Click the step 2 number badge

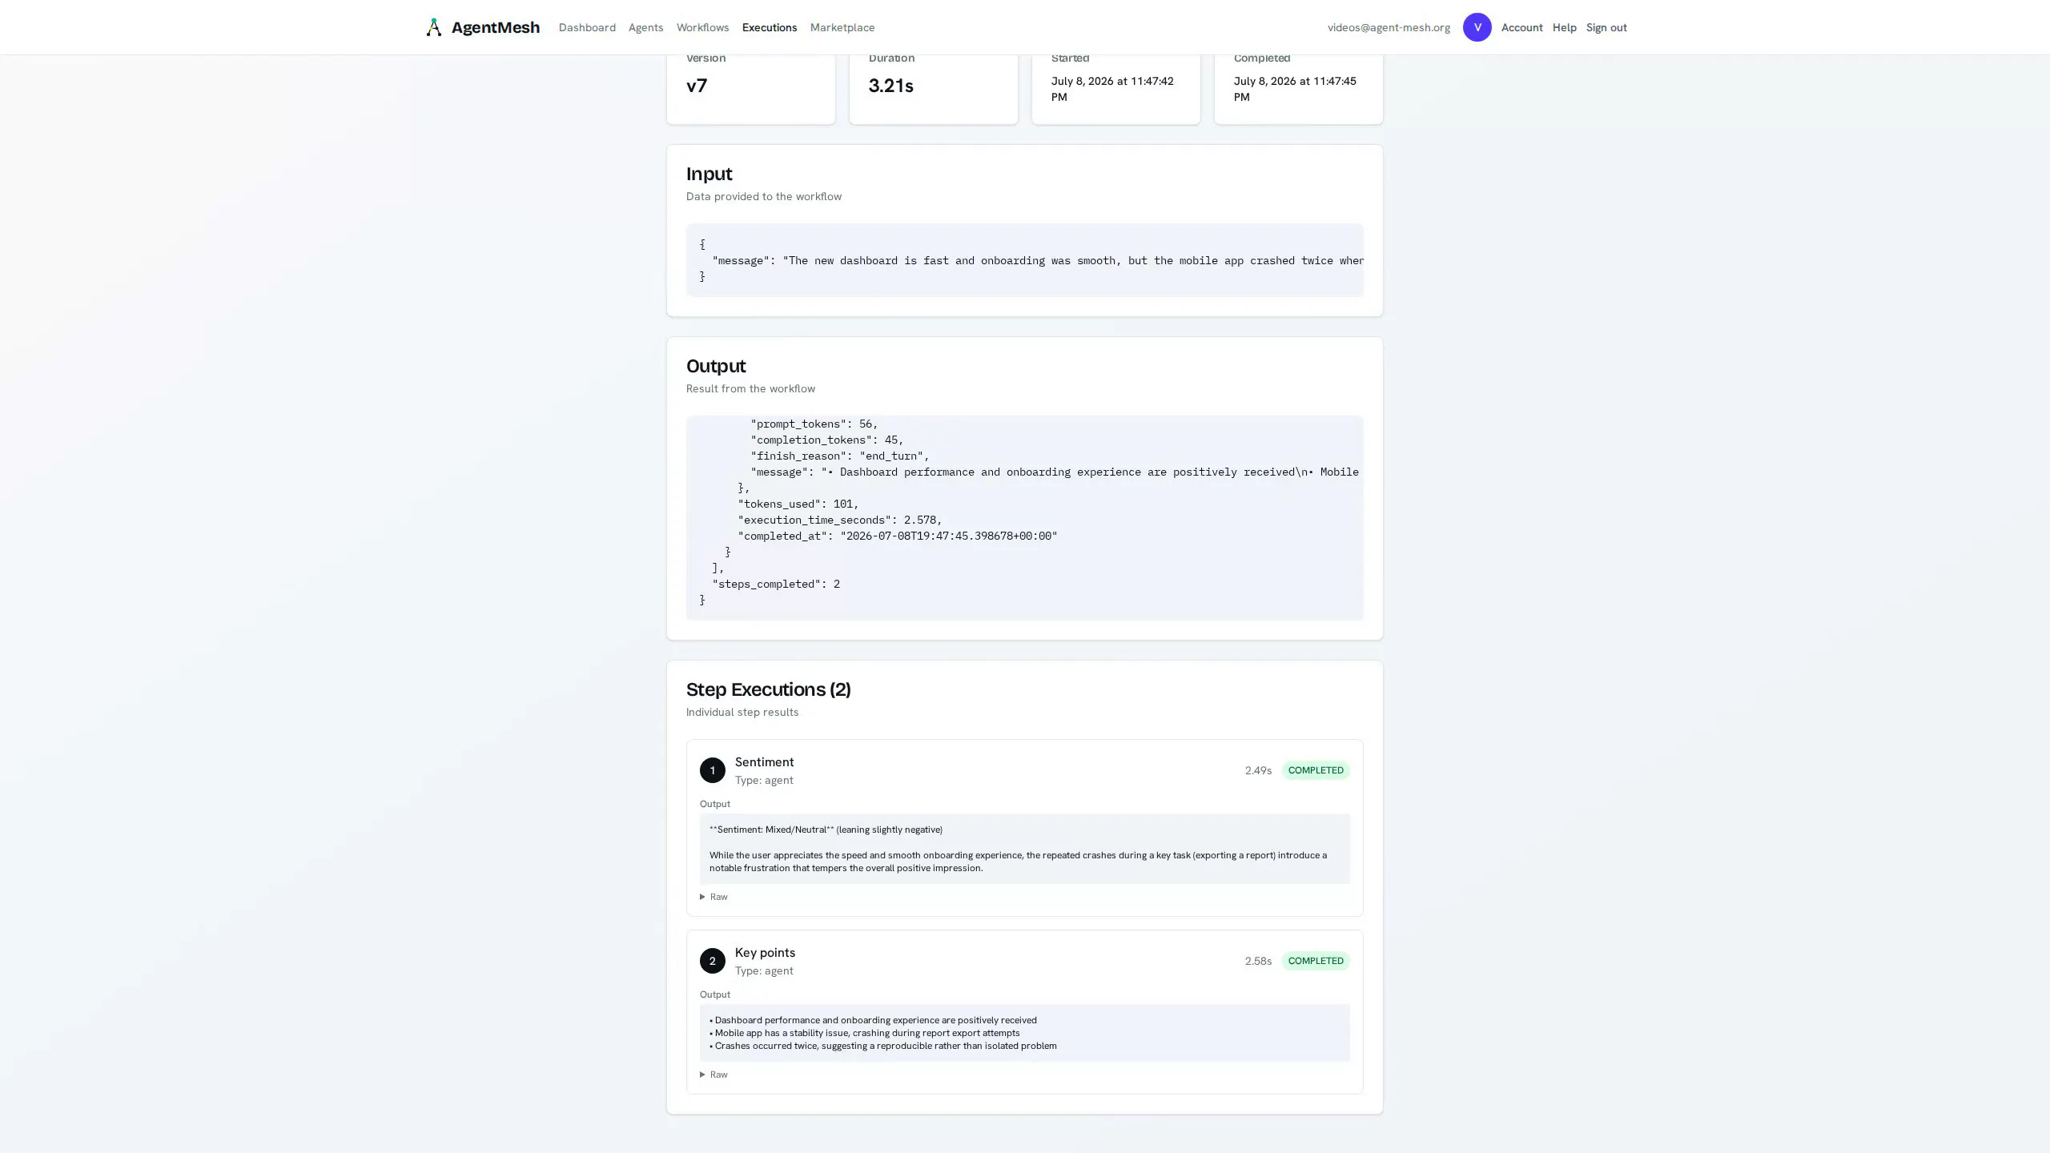tap(712, 961)
